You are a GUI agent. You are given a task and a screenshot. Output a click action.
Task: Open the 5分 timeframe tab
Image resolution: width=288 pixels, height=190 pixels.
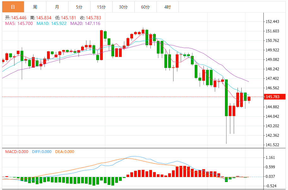click(79, 7)
